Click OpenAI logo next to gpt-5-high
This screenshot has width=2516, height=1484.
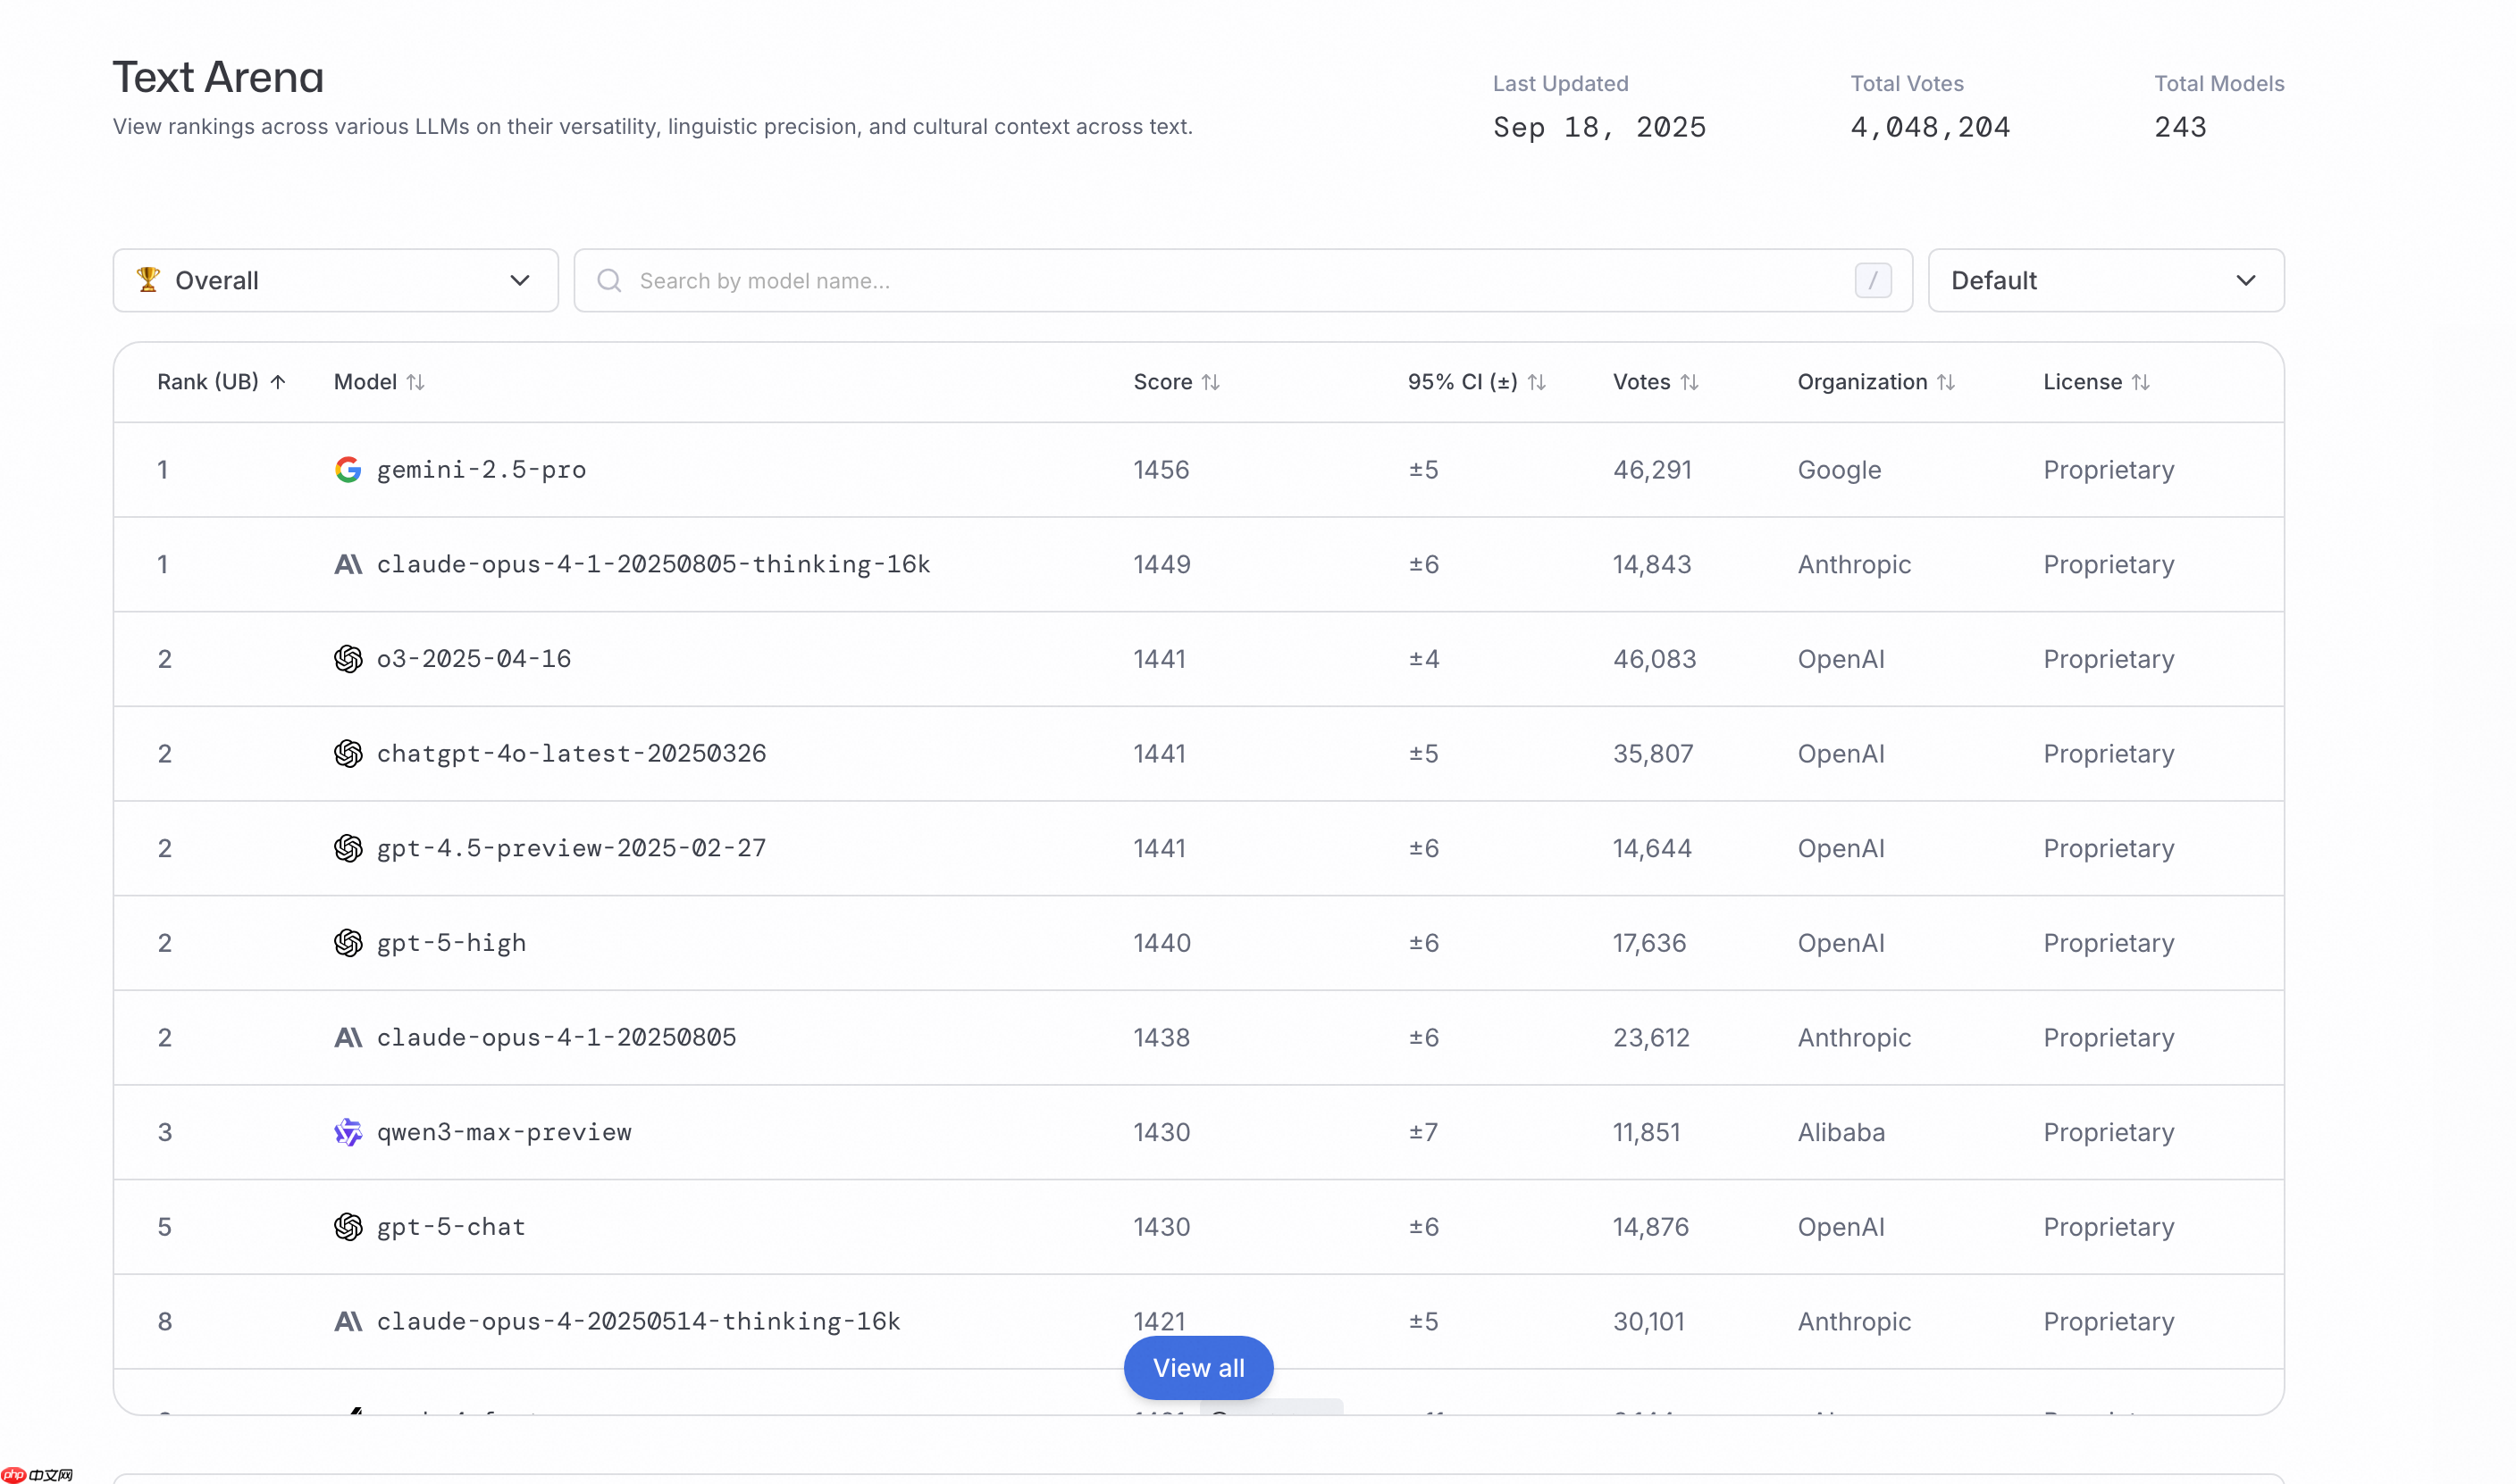[x=348, y=943]
